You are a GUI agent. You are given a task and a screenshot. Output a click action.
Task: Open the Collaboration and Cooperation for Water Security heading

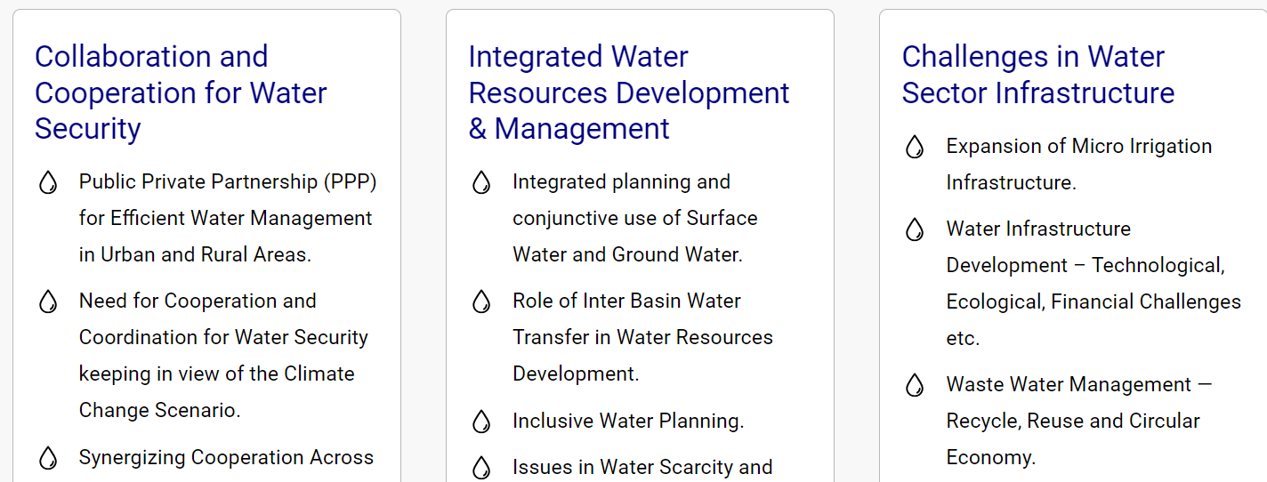pyautogui.click(x=181, y=92)
